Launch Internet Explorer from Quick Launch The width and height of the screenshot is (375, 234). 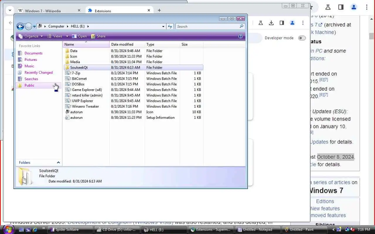35,230
